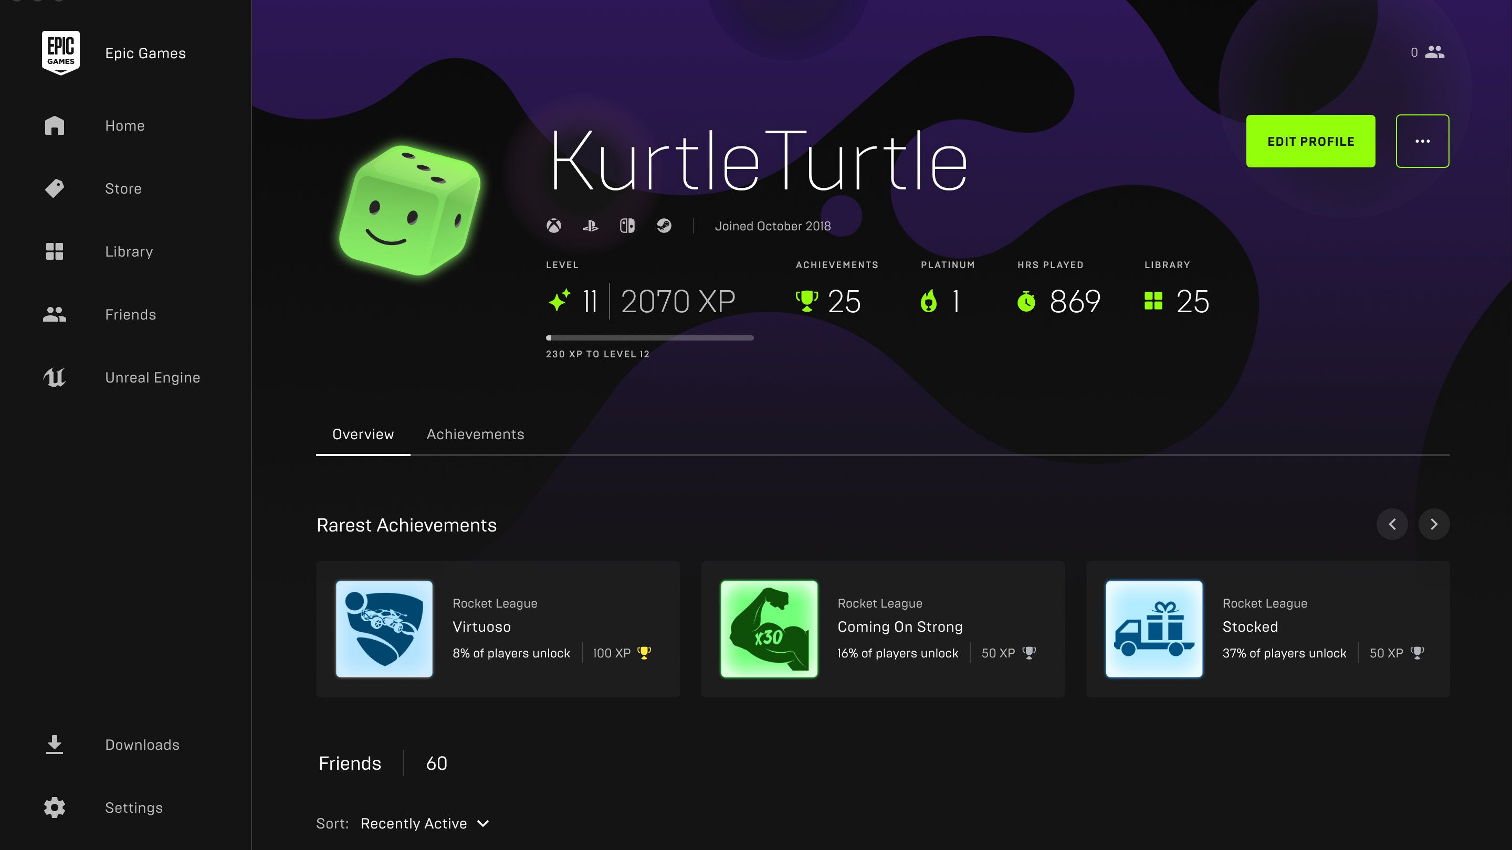Open the Store via tag icon
This screenshot has height=850, width=1512.
coord(55,188)
